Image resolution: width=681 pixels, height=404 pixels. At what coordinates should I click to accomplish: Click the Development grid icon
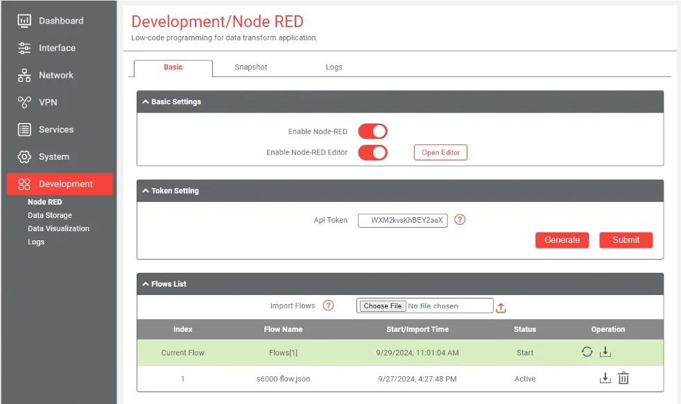click(24, 184)
